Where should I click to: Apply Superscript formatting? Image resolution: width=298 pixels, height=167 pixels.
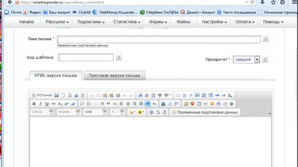tap(66, 104)
